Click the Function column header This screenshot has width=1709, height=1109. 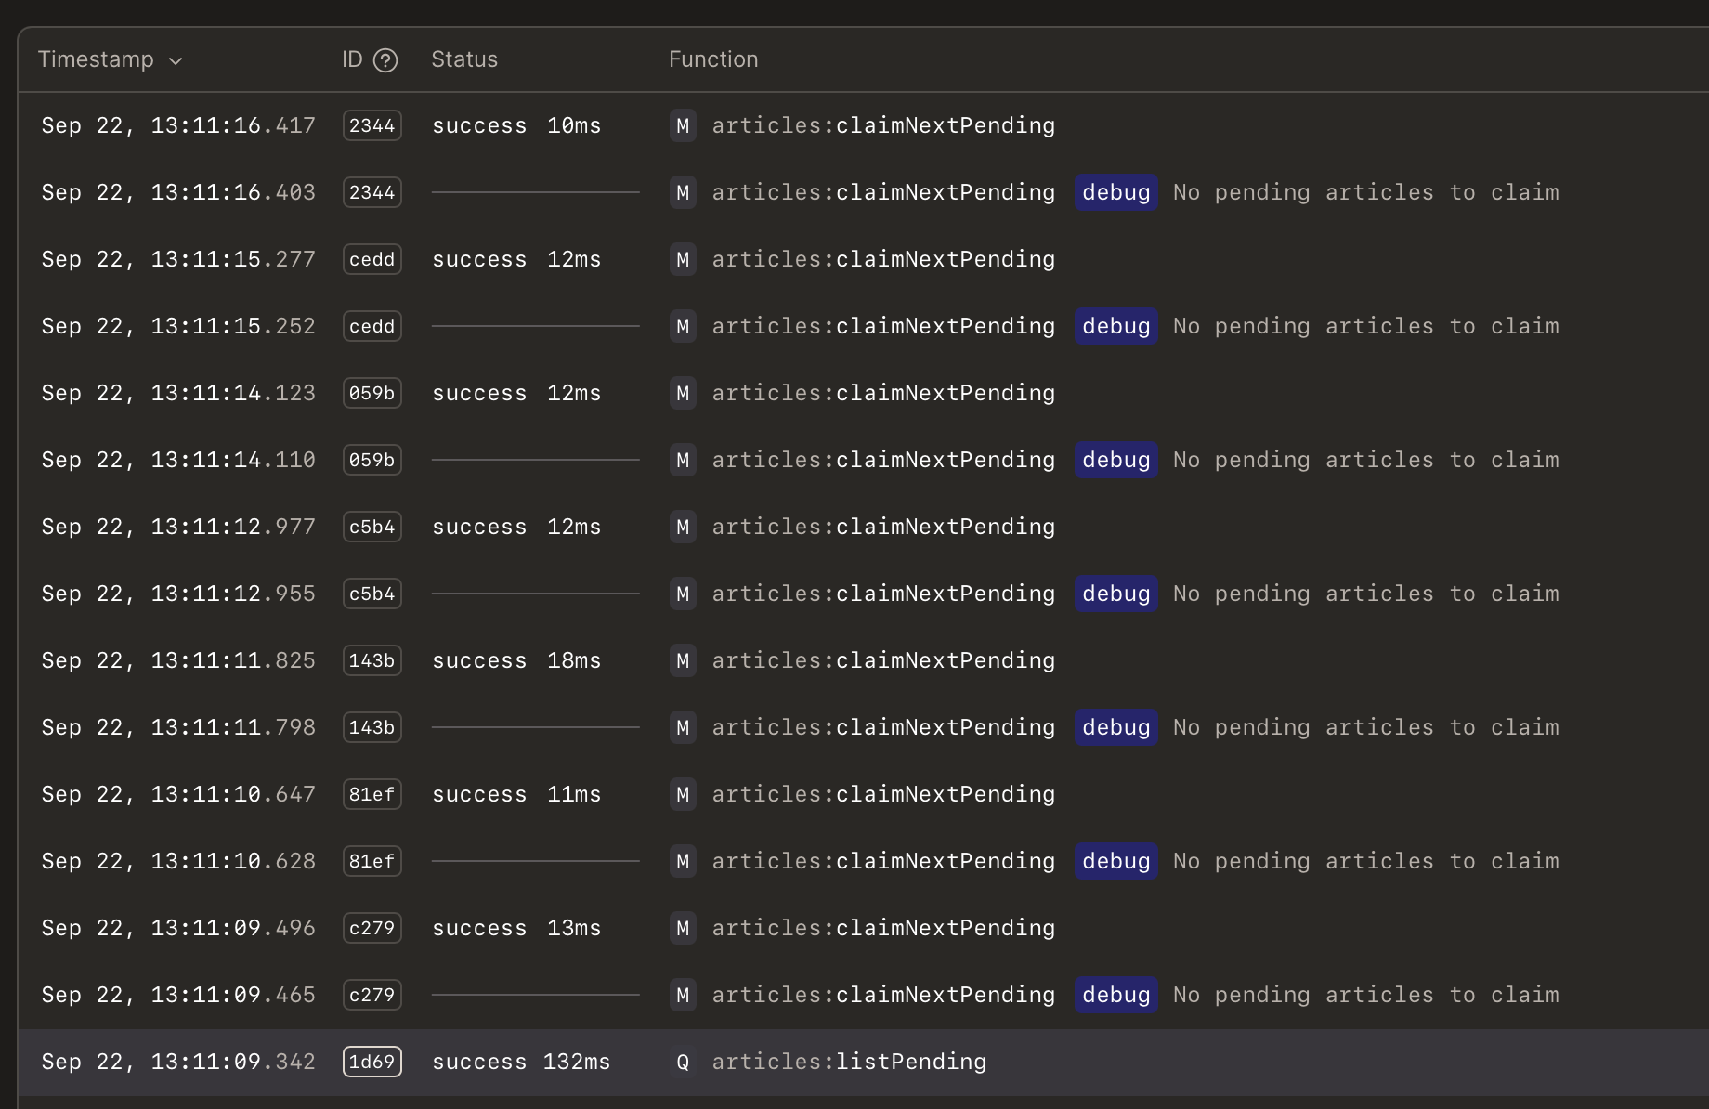pos(713,59)
